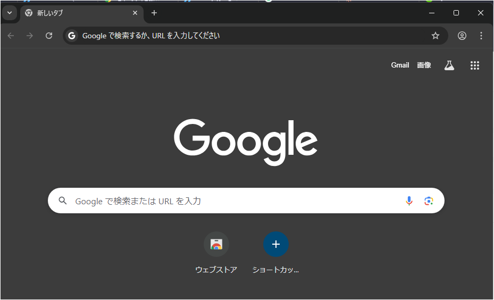Click the ショートカッ… label text
Viewport: 494px width, 300px height.
click(275, 270)
